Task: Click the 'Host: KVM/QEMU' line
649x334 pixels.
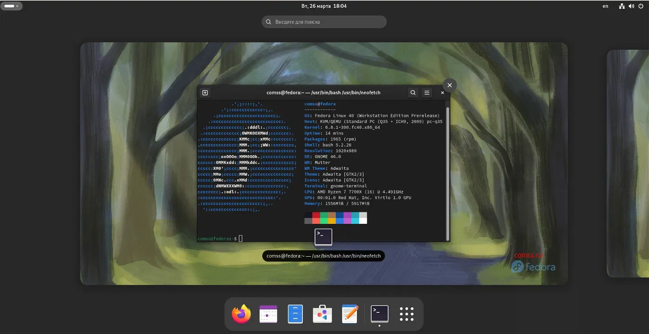Action: 373,121
